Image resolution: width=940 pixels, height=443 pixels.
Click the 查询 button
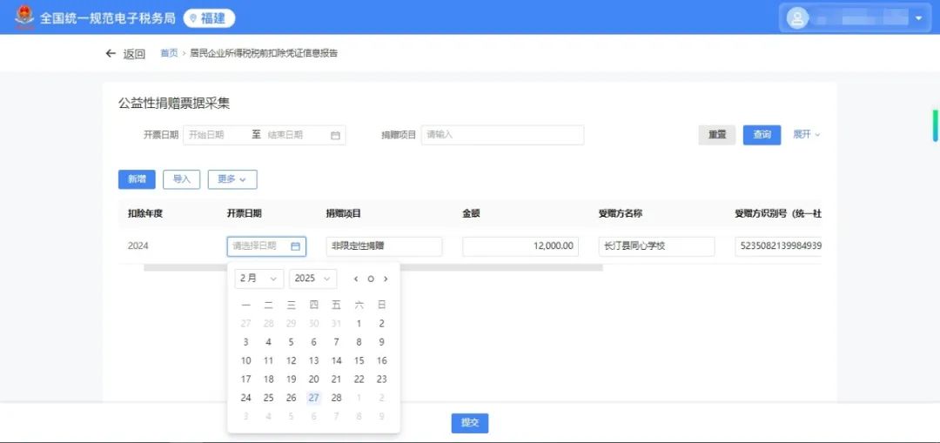[x=762, y=135]
